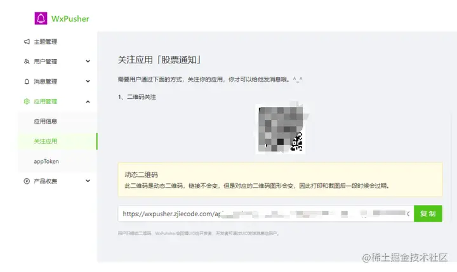The width and height of the screenshot is (457, 272).
Task: Select the 关注应用 submenu item
Action: [x=46, y=141]
